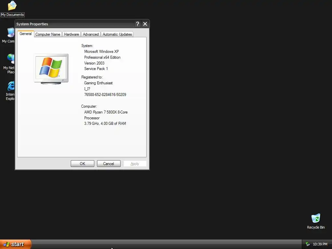
Task: Click the 'Version 2003' text
Action: click(94, 63)
